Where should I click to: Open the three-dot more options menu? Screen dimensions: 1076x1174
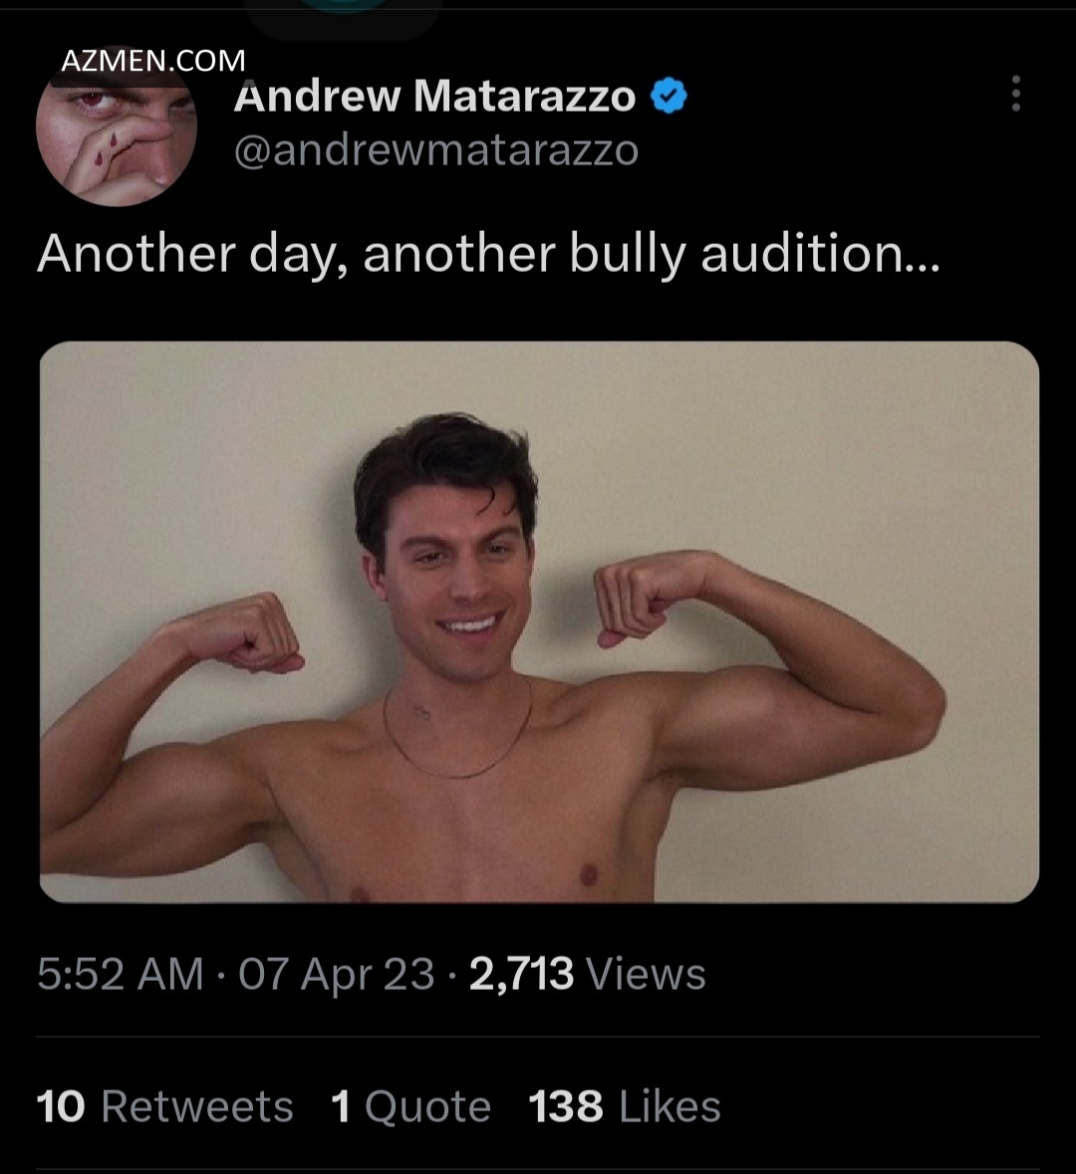tap(1015, 93)
